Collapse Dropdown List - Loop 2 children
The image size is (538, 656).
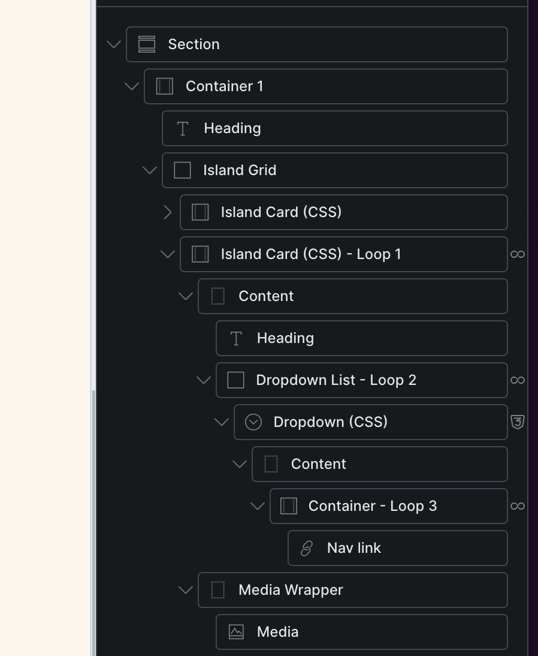tap(203, 380)
